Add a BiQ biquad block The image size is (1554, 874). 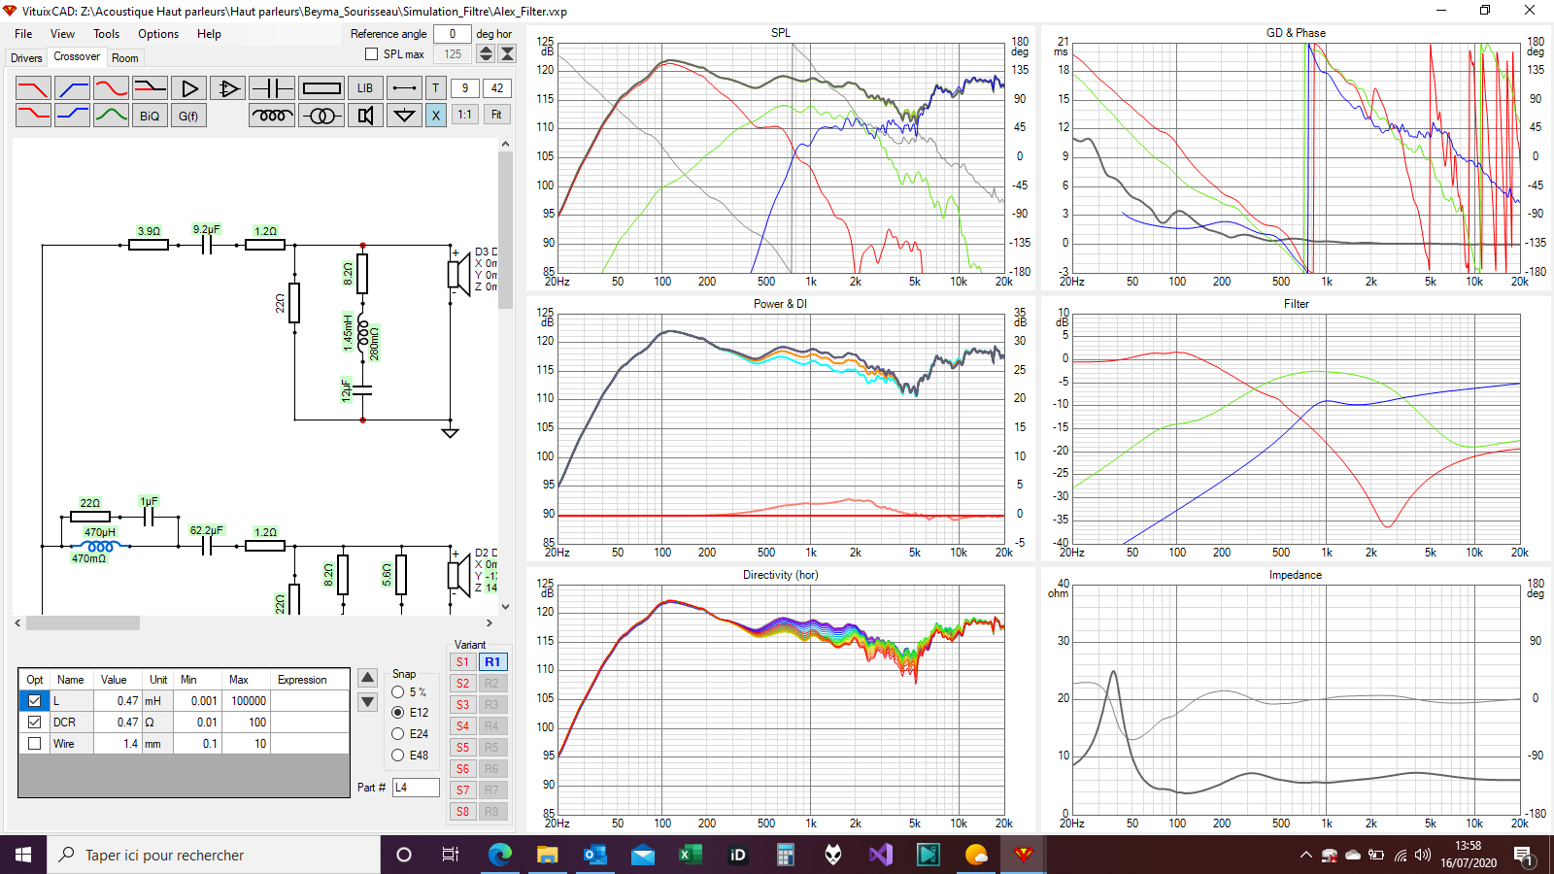point(151,116)
